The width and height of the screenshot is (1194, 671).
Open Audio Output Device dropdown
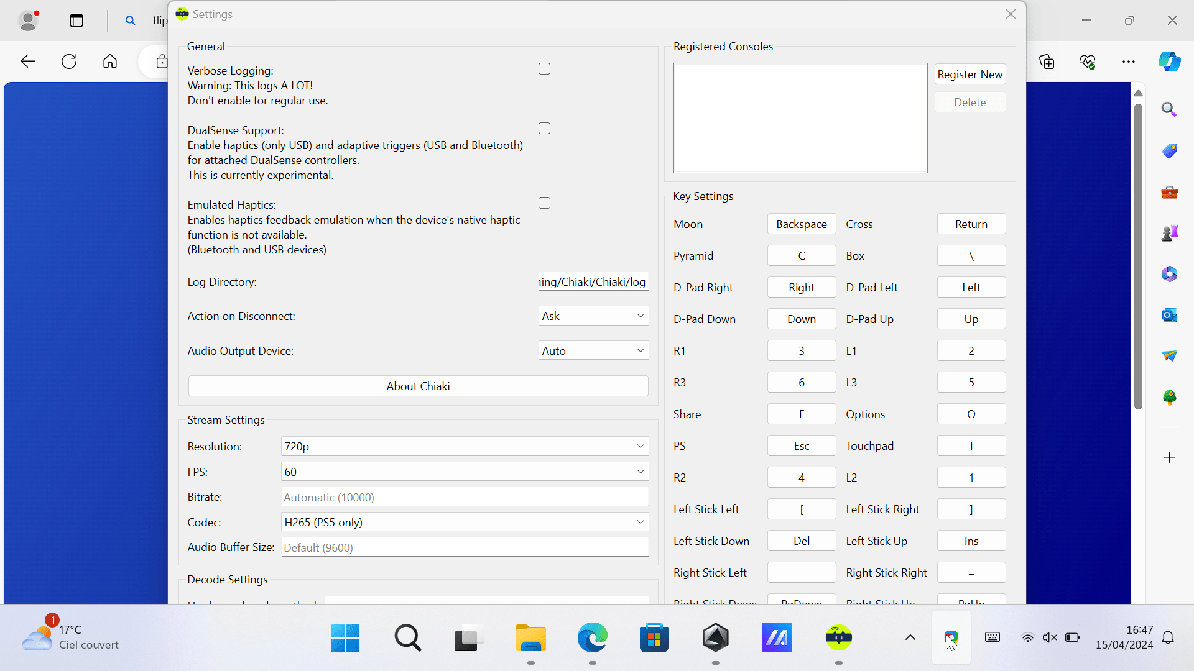tap(593, 350)
